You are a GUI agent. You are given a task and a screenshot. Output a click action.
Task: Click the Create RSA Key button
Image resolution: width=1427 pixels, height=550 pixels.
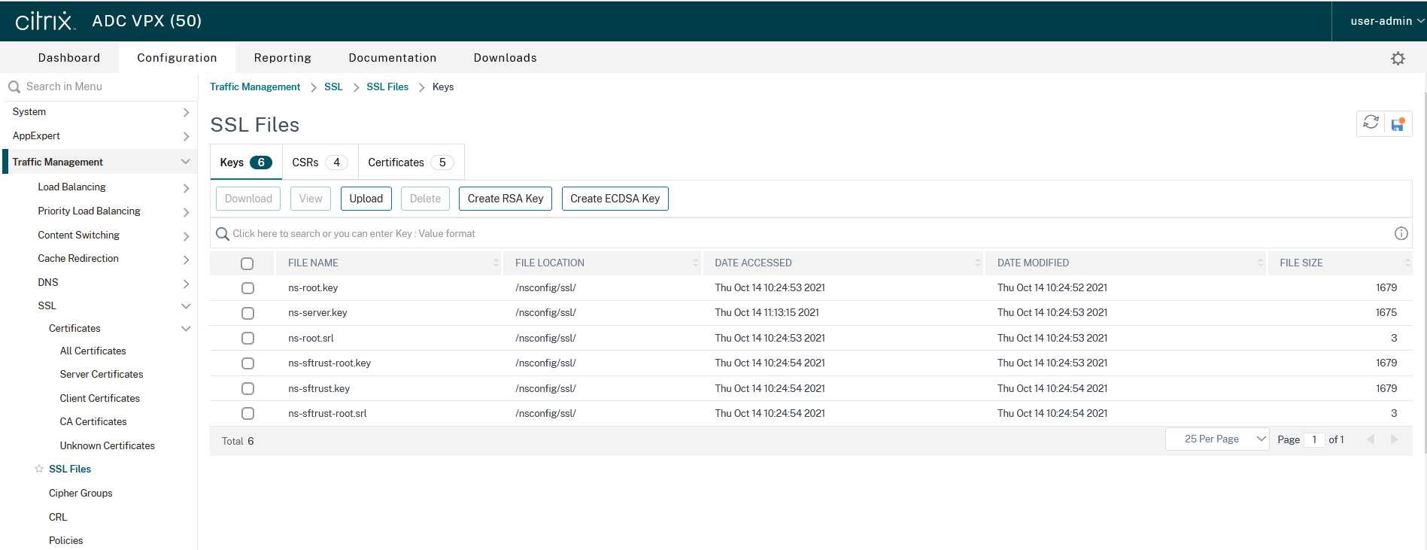[505, 199]
